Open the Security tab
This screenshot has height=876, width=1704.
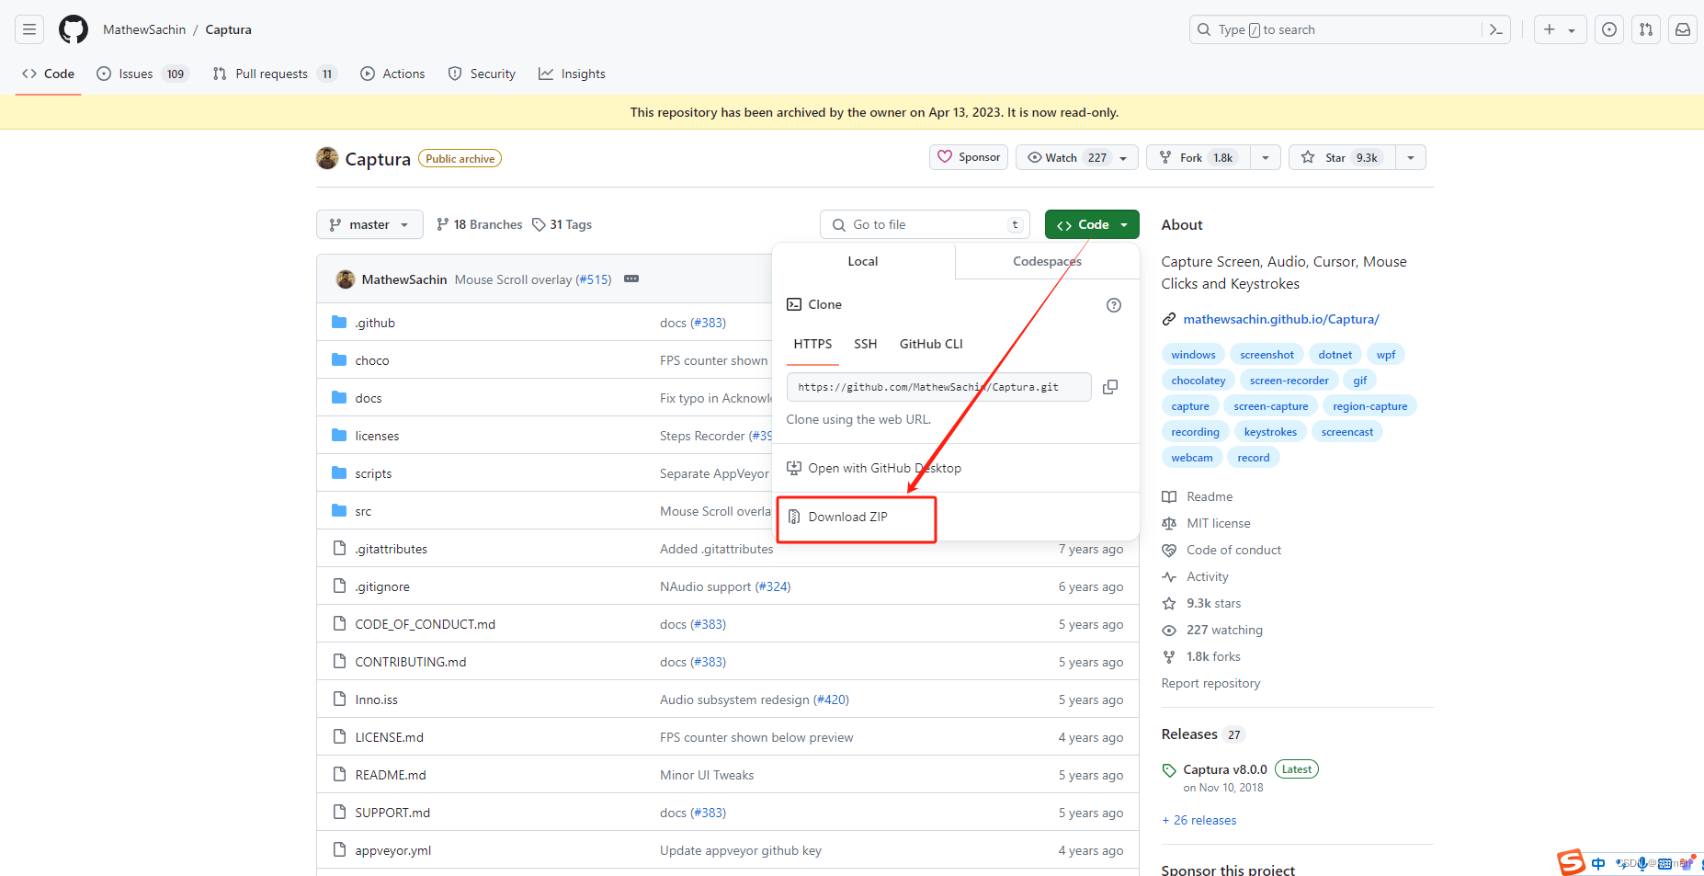pyautogui.click(x=482, y=74)
